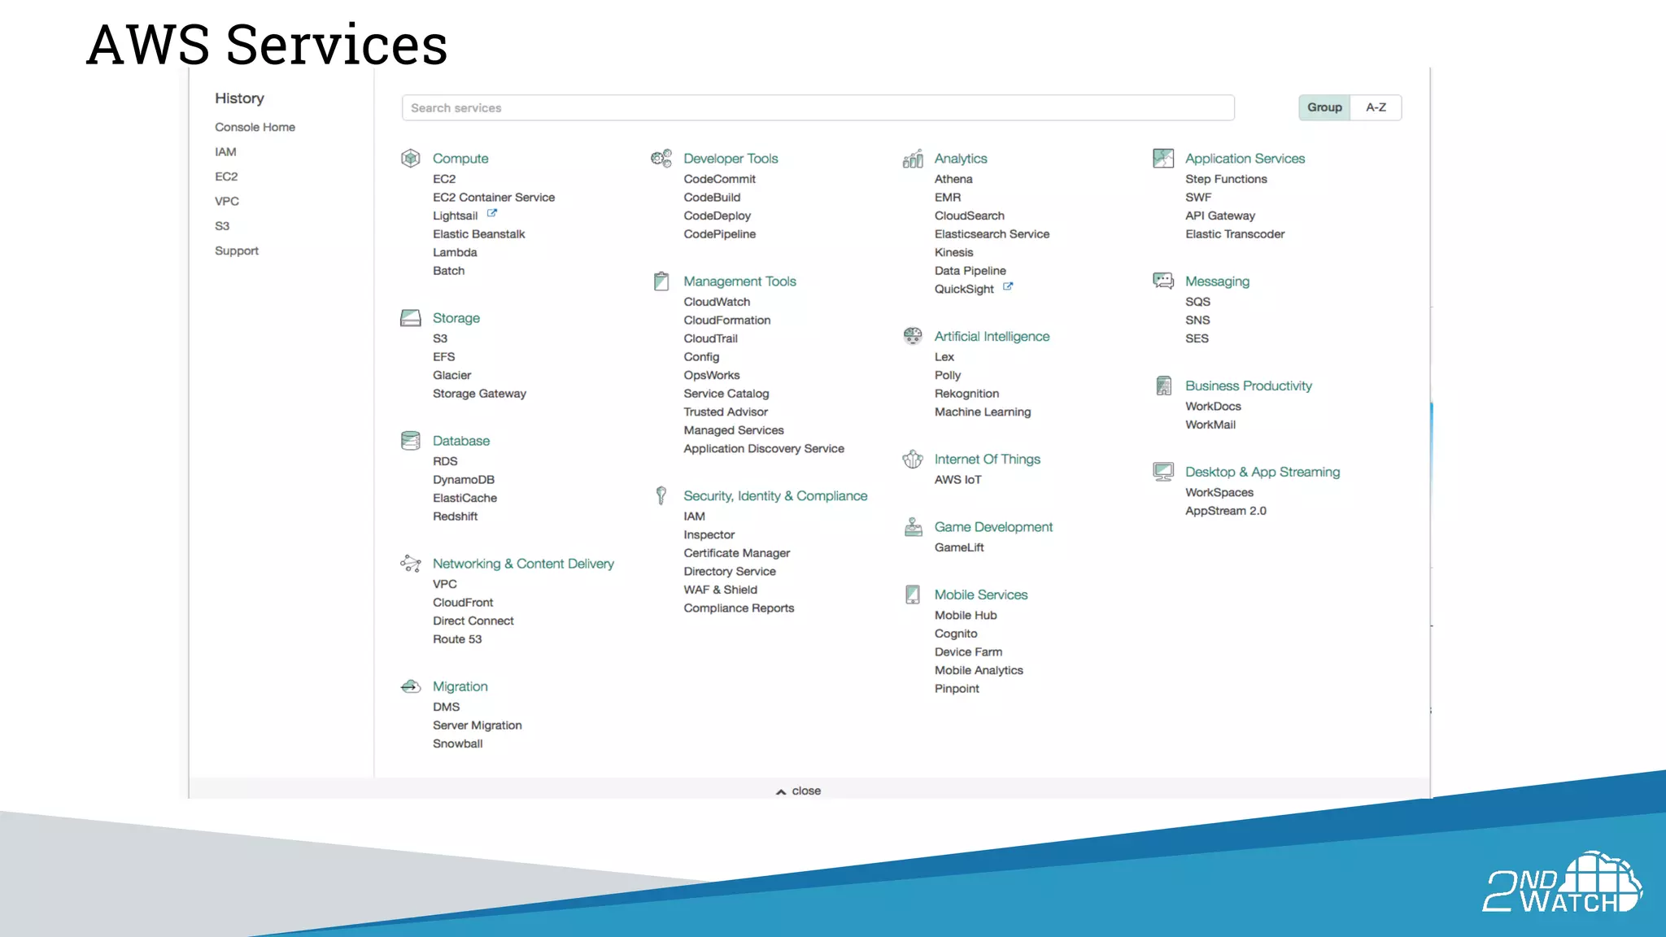This screenshot has height=937, width=1666.
Task: Click the Management Tools clipboard icon
Action: click(661, 281)
